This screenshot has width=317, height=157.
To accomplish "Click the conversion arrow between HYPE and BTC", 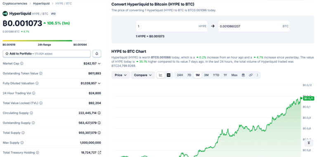I will pyautogui.click(x=213, y=26).
